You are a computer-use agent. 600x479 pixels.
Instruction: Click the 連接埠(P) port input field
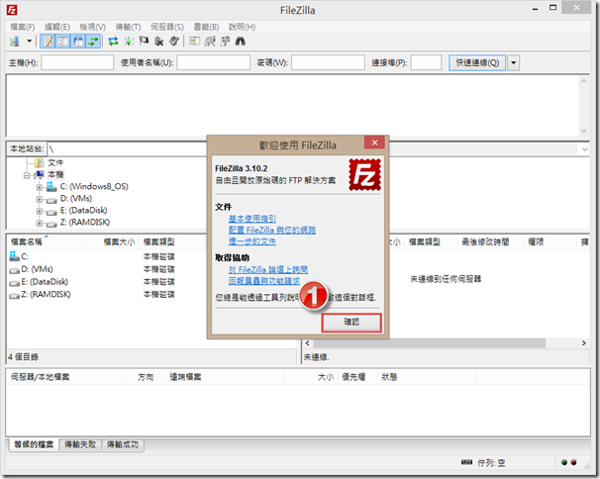coord(426,62)
